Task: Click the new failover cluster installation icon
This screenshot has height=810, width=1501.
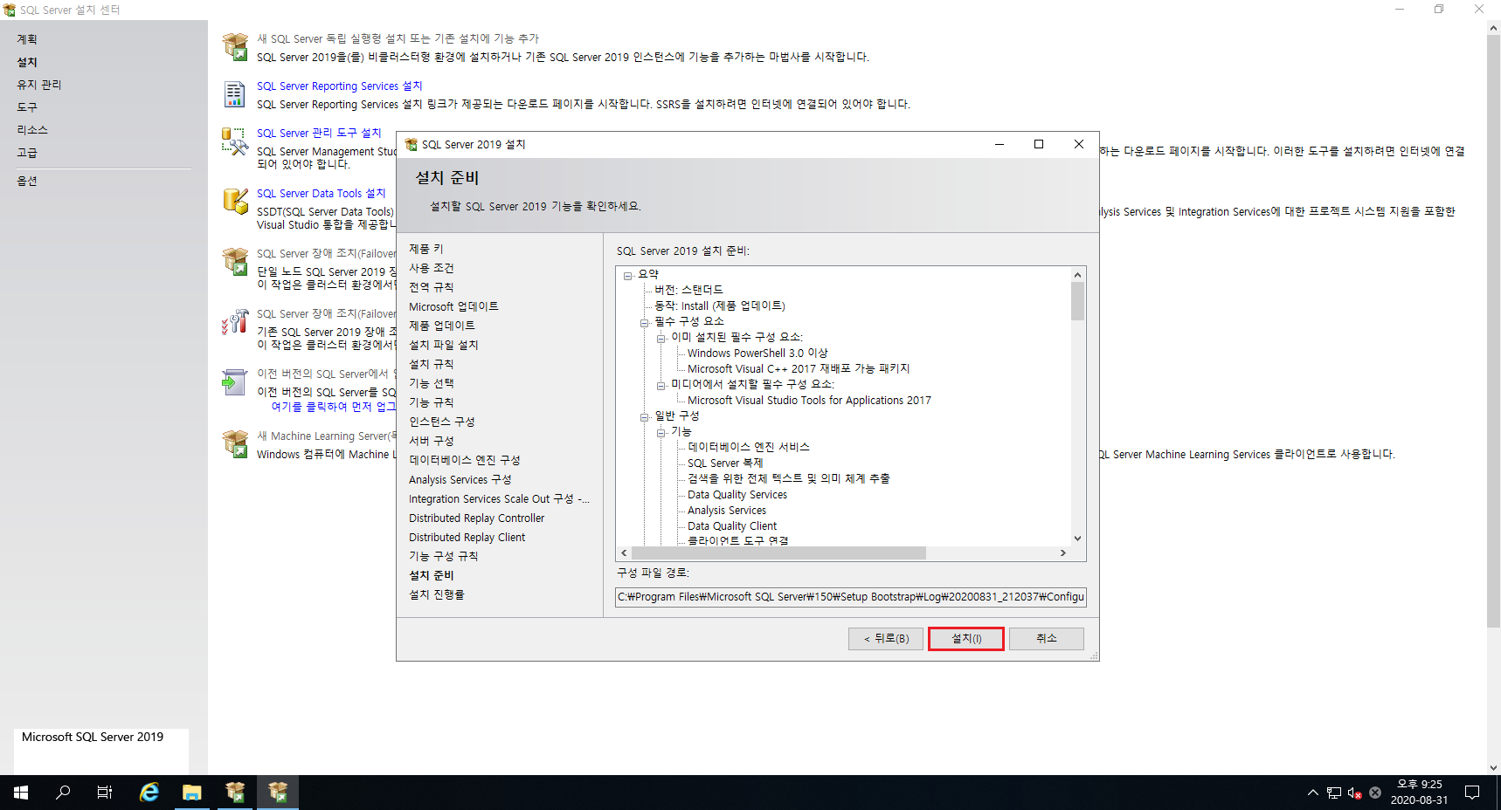Action: [x=235, y=262]
